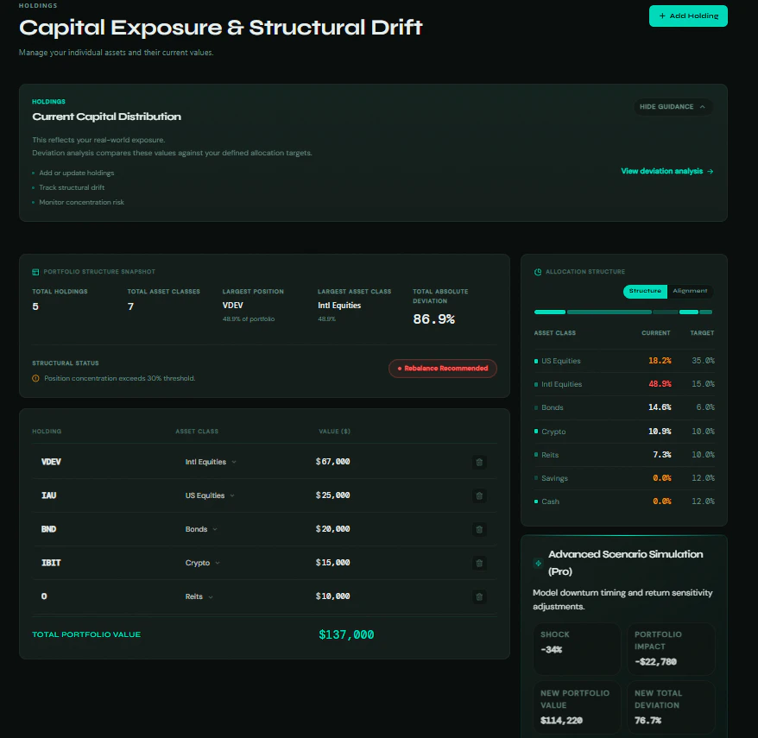
Task: Click the structural status warning icon
Action: [35, 378]
